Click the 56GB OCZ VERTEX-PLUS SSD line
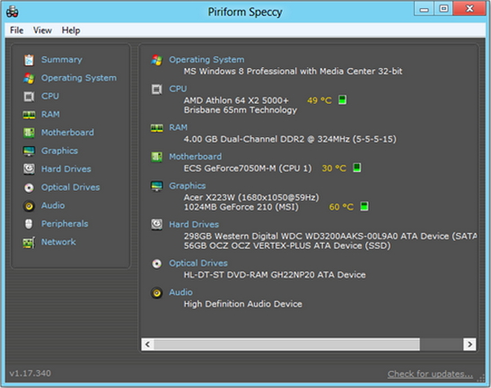This screenshot has height=388, width=491. pos(287,246)
